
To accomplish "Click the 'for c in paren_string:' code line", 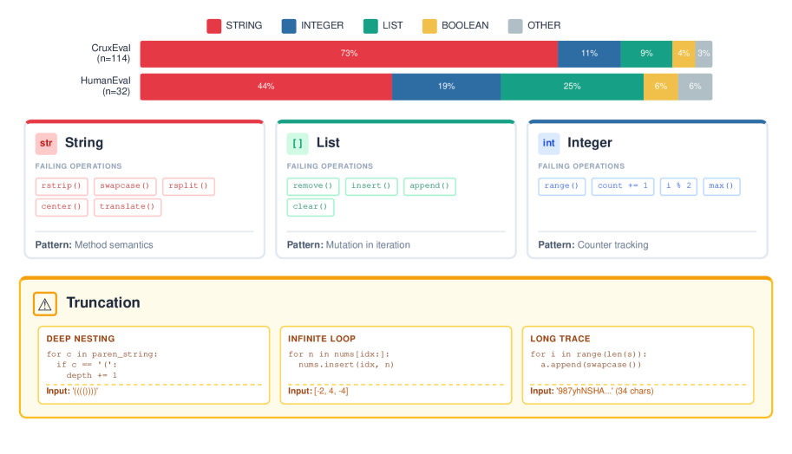I will [x=102, y=354].
